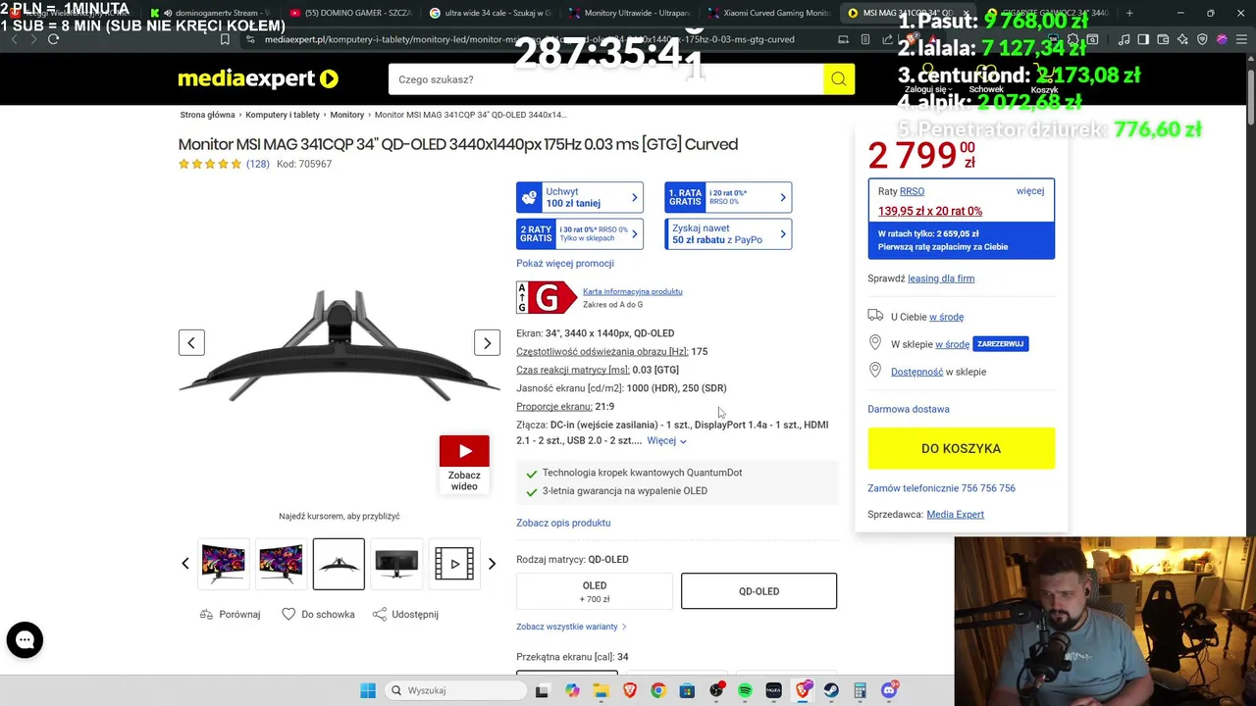Open Monitory breadcrumb link
Screen dimensions: 1256x706
[347, 115]
